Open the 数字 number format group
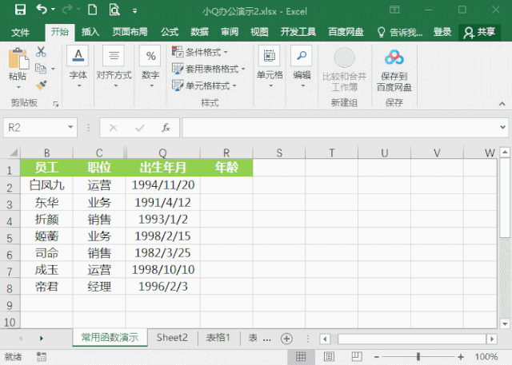Viewport: 512px width, 365px height. tap(150, 67)
